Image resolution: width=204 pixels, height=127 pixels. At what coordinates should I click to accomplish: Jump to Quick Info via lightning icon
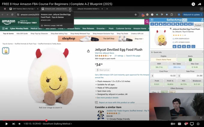(x=152, y=24)
